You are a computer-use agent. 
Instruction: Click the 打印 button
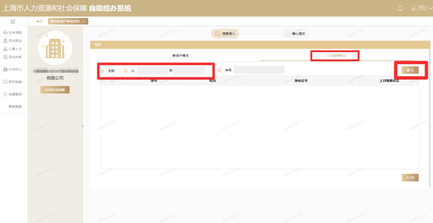410,178
